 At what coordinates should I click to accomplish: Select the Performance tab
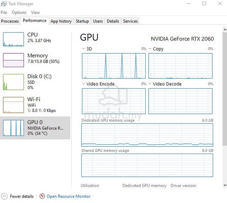coord(35,21)
